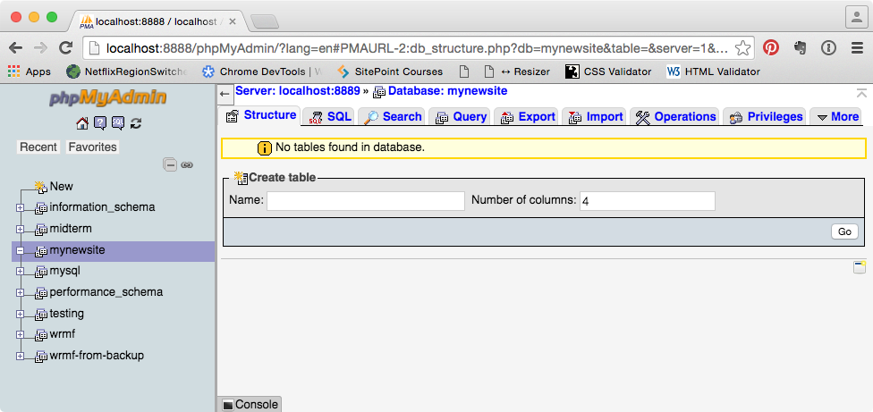873x412 pixels.
Task: Collapse all tree items with minus icon
Action: (x=170, y=164)
